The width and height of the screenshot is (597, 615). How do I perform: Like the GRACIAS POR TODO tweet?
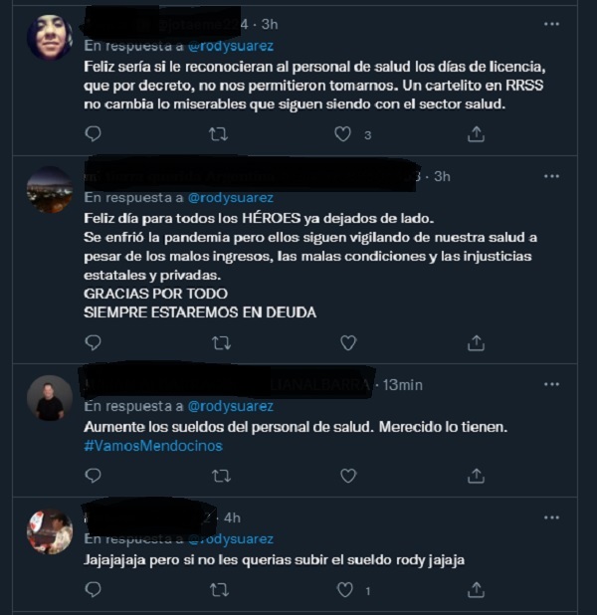[x=348, y=343]
